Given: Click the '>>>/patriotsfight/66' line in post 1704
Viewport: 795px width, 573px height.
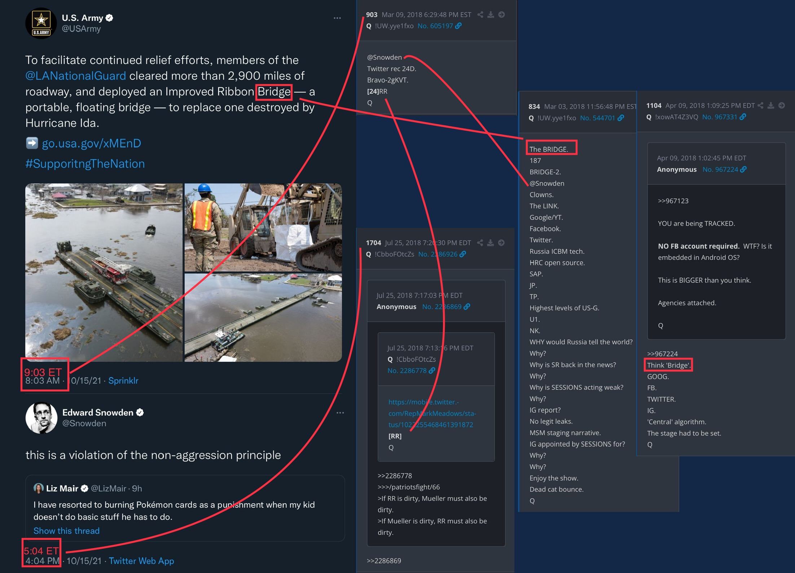Looking at the screenshot, I should [409, 487].
